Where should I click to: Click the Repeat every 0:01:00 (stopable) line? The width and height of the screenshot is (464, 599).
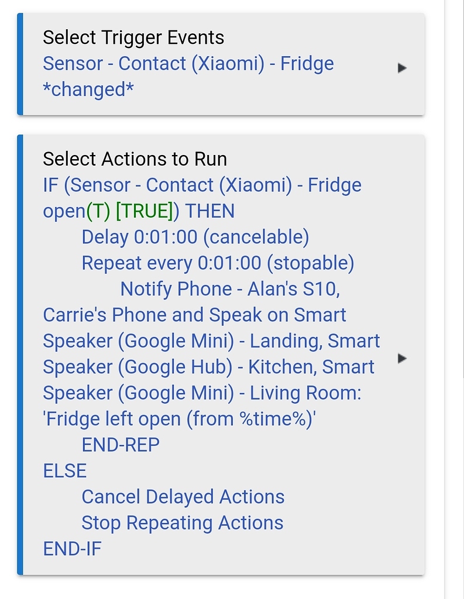click(218, 263)
